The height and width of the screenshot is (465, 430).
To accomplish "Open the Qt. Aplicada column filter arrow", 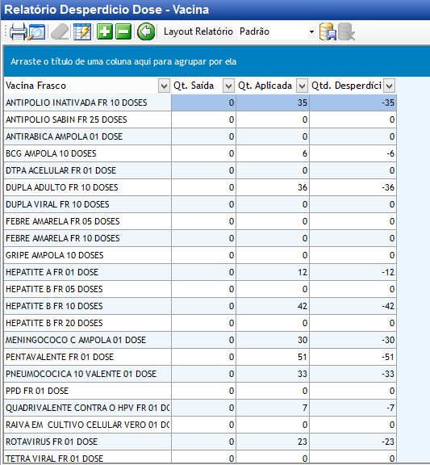I will coord(302,86).
